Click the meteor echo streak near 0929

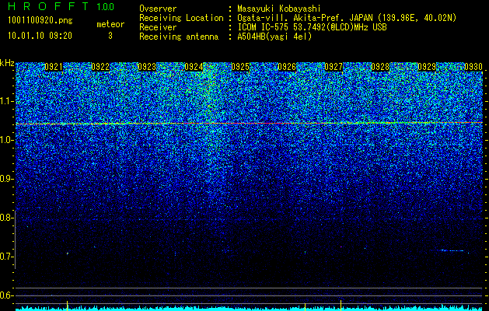pos(453,250)
